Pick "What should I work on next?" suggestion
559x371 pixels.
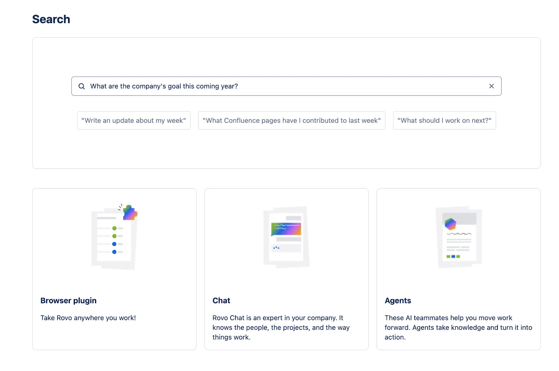click(x=444, y=121)
